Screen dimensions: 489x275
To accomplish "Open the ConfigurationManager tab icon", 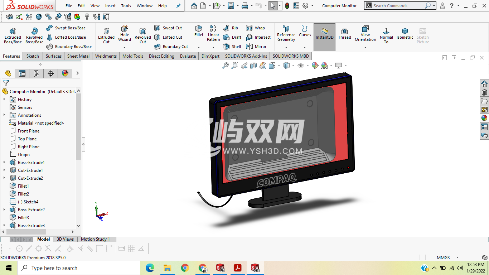I will click(37, 73).
